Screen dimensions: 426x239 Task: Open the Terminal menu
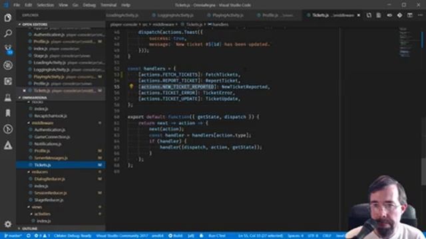(108, 5)
